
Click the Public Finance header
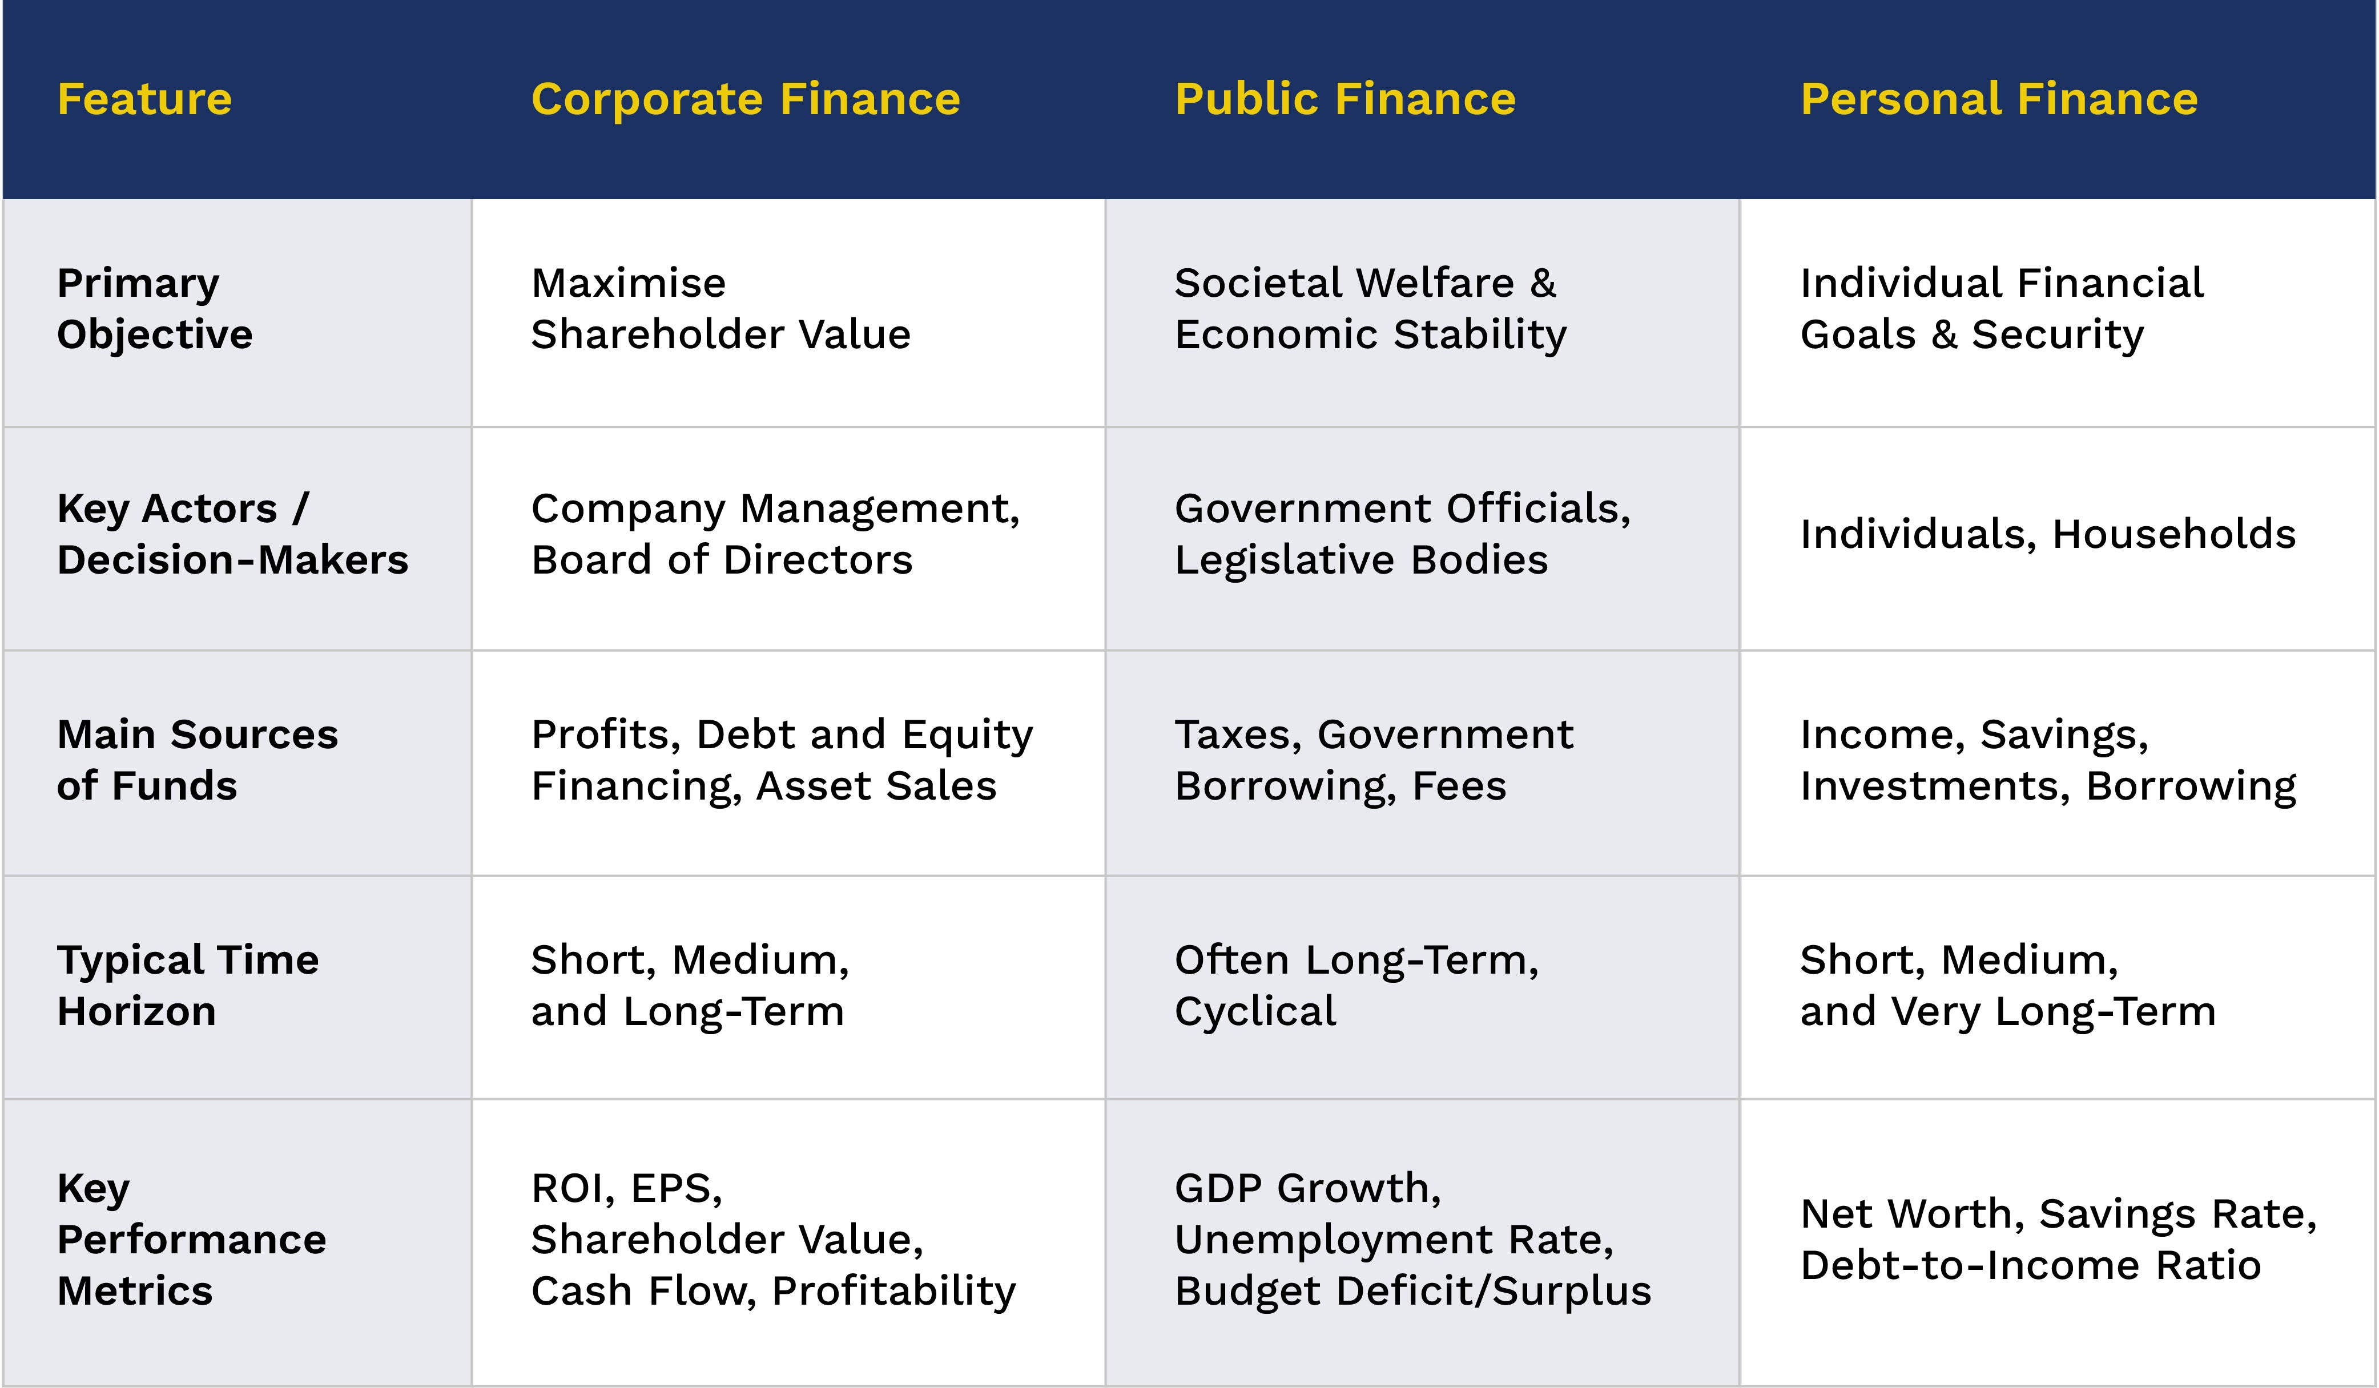pyautogui.click(x=1345, y=99)
